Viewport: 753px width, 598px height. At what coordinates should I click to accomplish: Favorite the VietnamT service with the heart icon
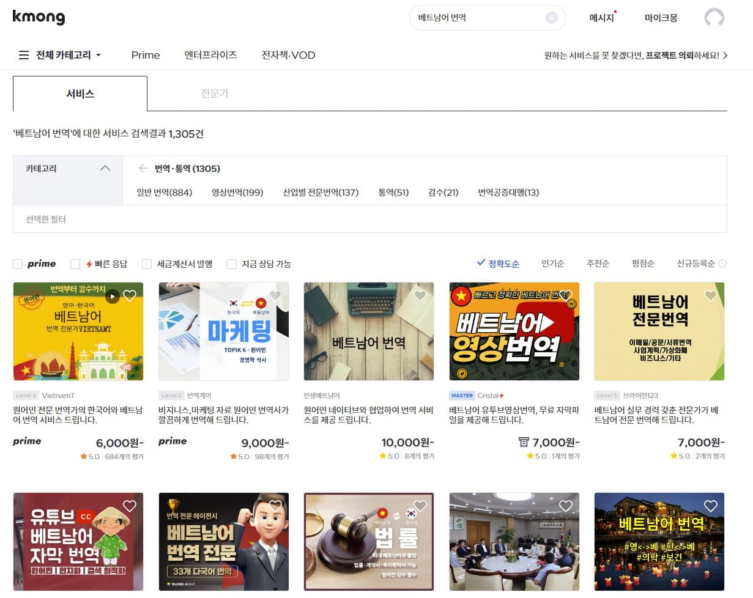(x=130, y=296)
